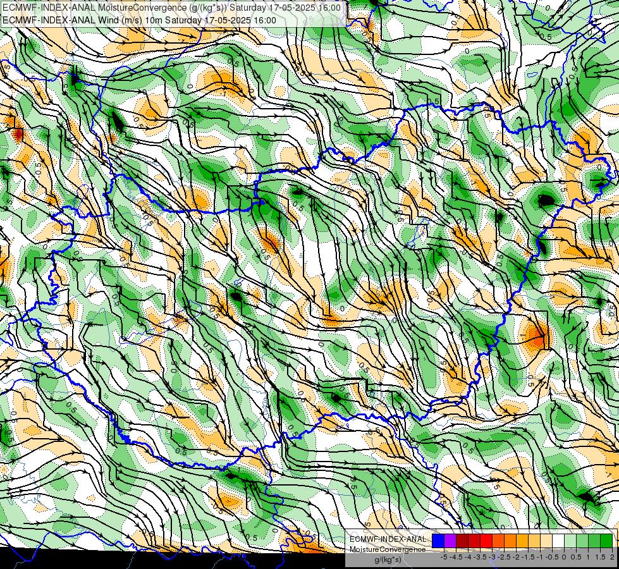The height and width of the screenshot is (569, 619).
Task: Click the red-orange swatch between -3 and -2.5
Action: click(x=498, y=541)
